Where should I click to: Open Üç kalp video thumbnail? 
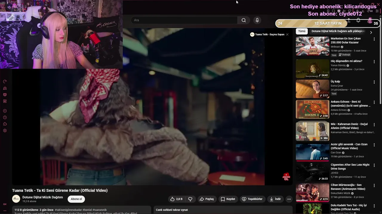(x=312, y=89)
